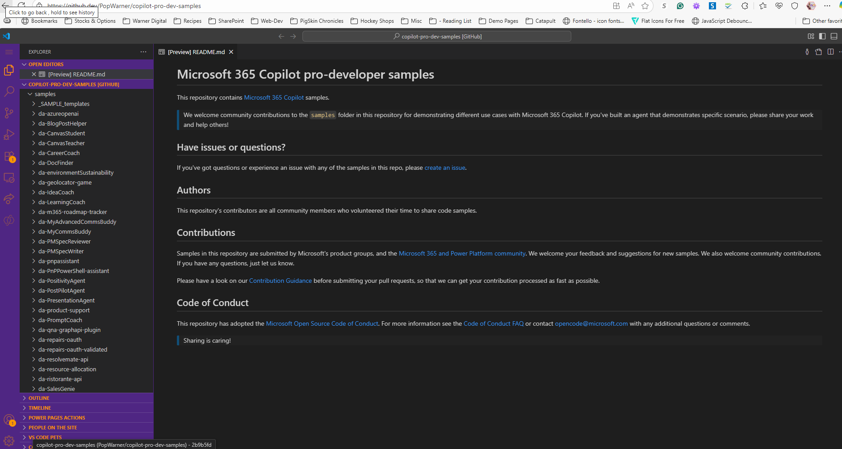This screenshot has width=842, height=449.
Task: Add this page to favorites star
Action: 645,6
